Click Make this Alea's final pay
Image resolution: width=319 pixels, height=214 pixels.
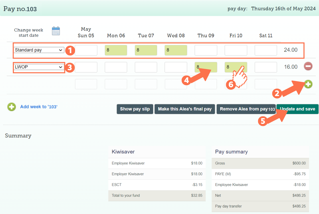pyautogui.click(x=185, y=109)
